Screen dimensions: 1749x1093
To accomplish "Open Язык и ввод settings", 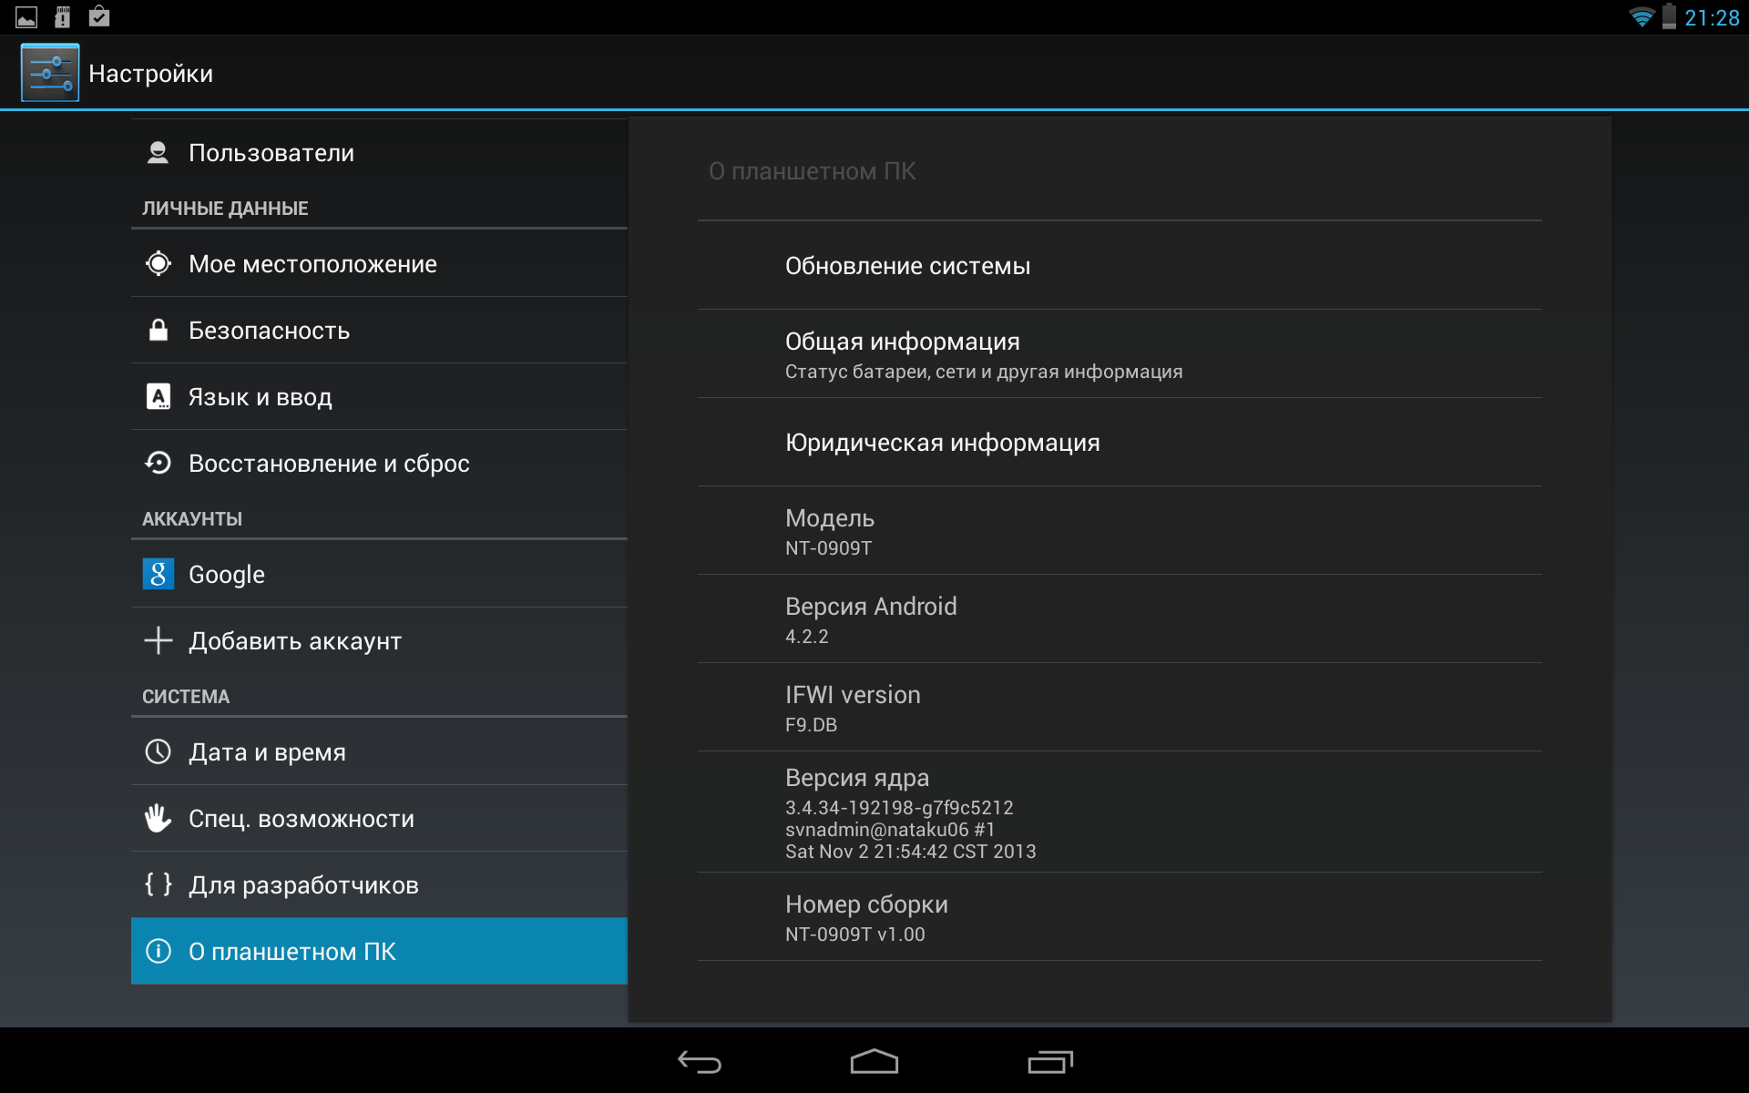I will tap(260, 397).
